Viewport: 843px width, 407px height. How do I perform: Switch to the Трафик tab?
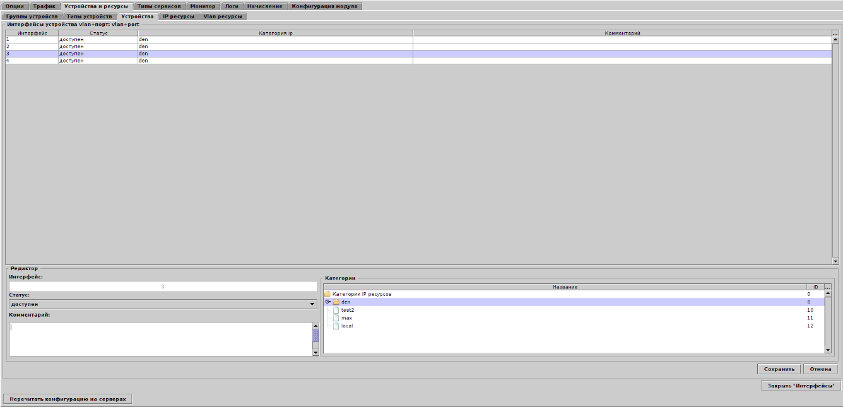coord(44,6)
